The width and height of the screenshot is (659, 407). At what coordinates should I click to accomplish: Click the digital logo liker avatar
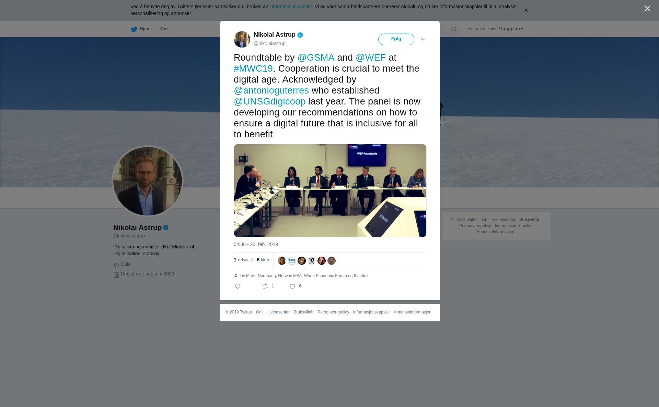click(x=292, y=261)
